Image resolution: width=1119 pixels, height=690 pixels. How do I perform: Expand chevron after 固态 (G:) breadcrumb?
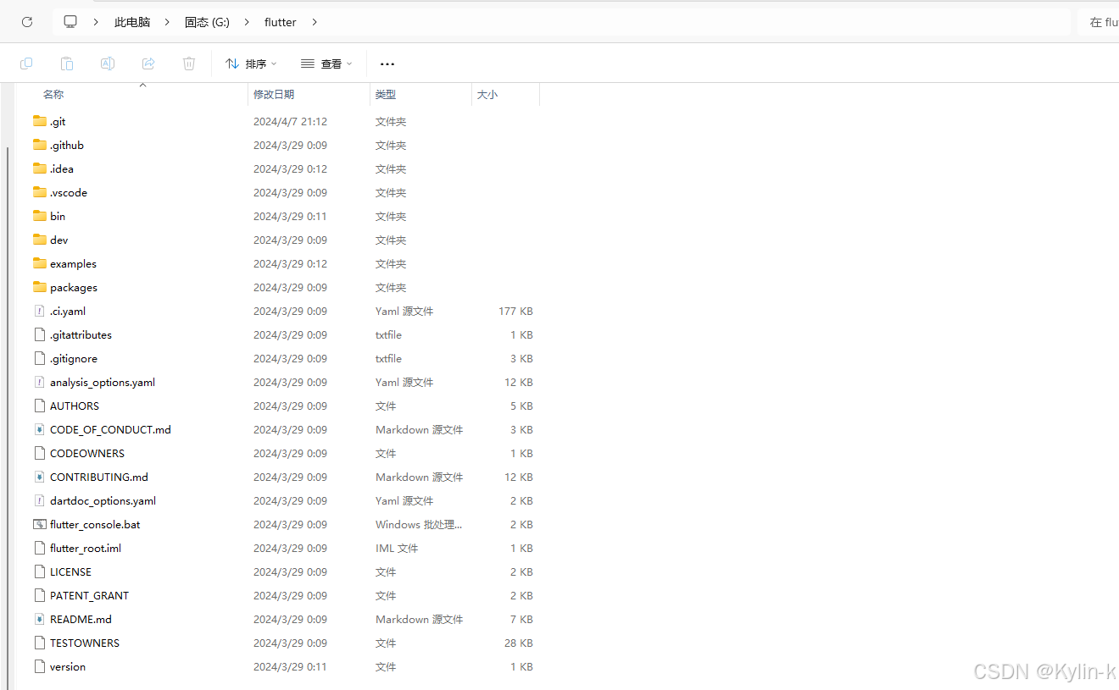248,22
